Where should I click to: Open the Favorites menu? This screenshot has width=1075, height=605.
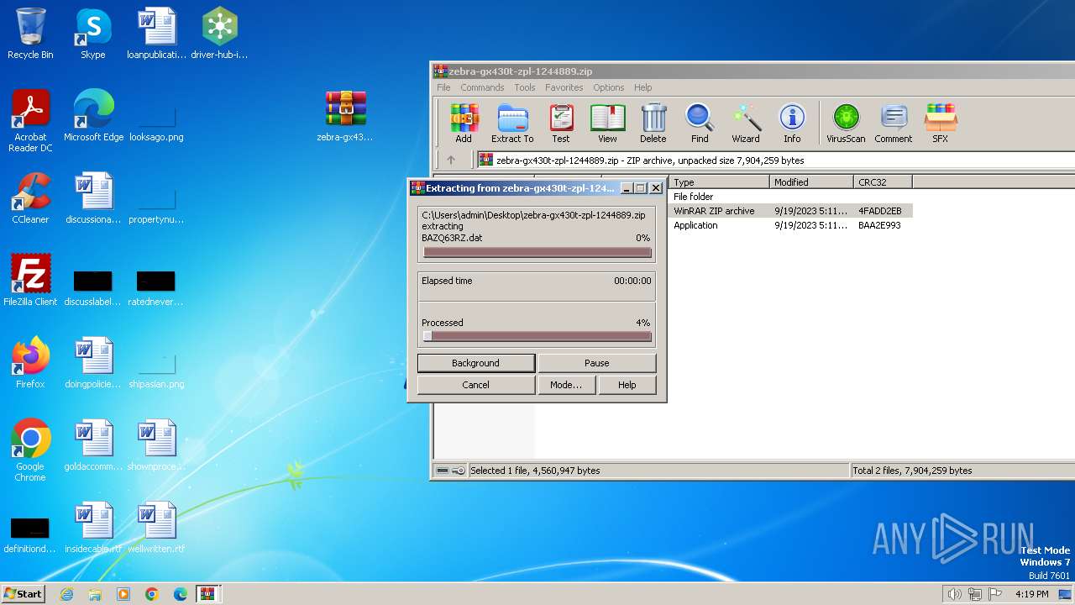[x=564, y=87]
